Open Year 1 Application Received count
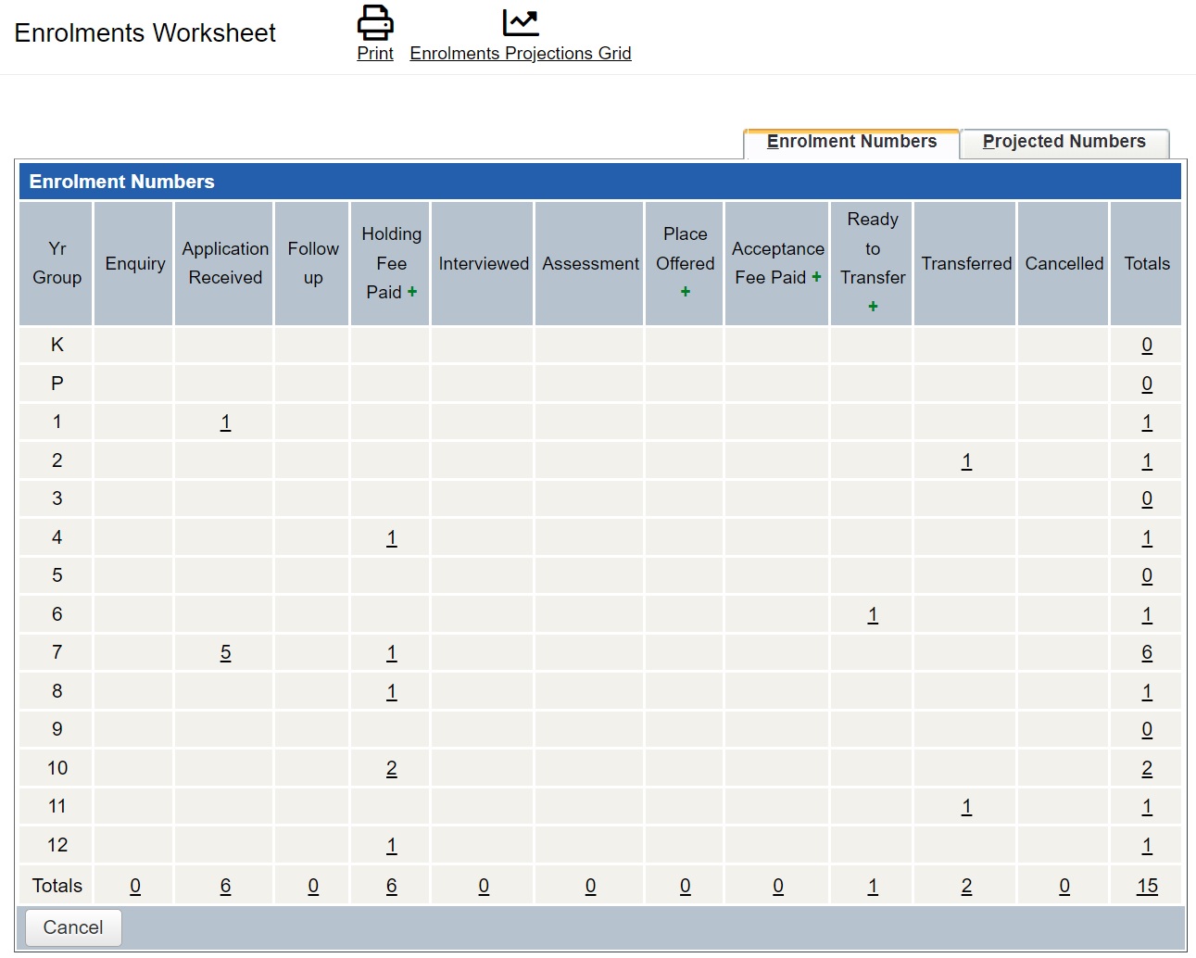The width and height of the screenshot is (1196, 958). (224, 422)
